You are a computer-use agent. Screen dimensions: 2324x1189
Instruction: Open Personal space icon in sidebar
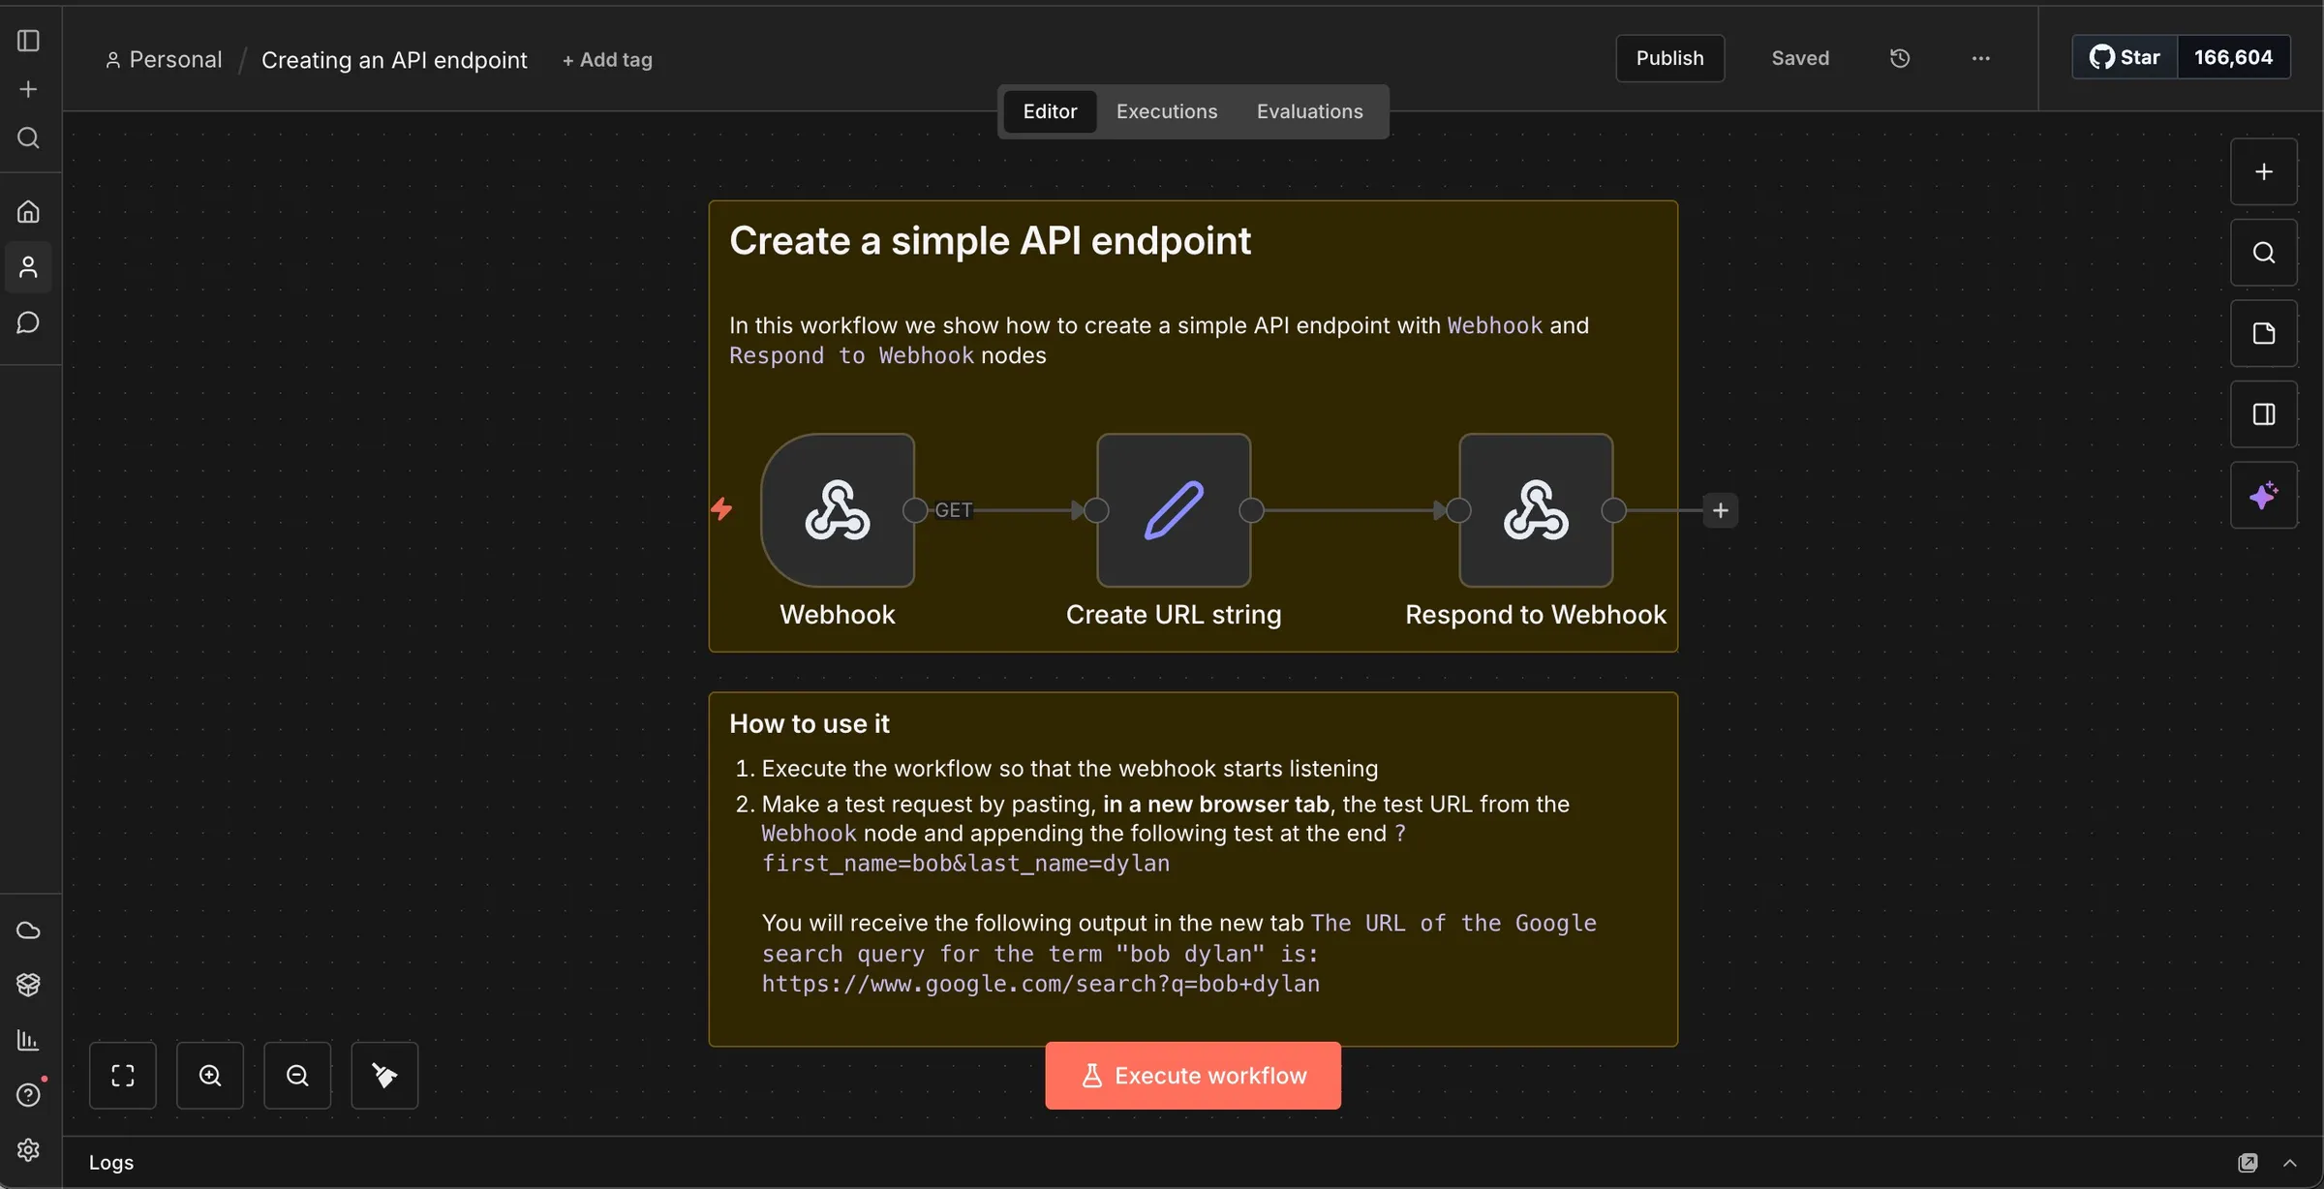tap(28, 267)
